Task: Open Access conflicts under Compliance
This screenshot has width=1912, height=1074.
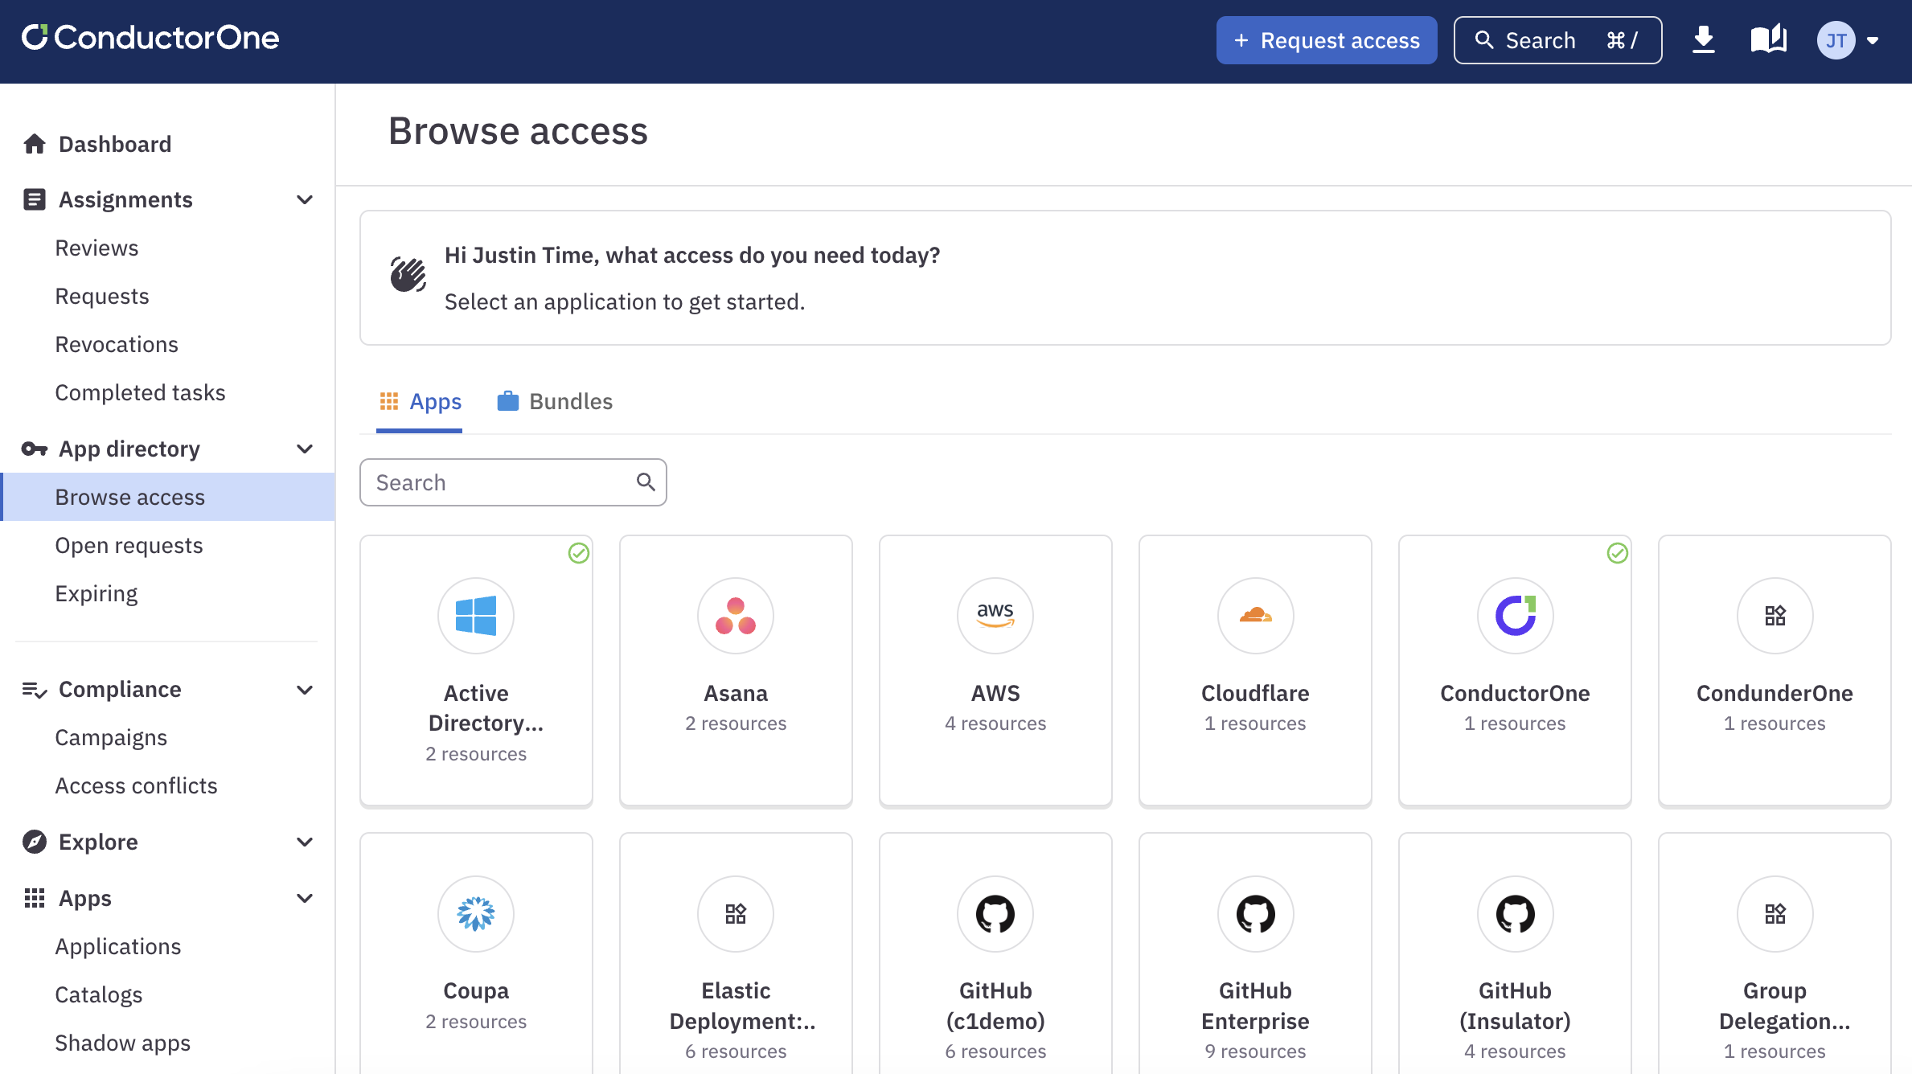Action: (x=135, y=785)
